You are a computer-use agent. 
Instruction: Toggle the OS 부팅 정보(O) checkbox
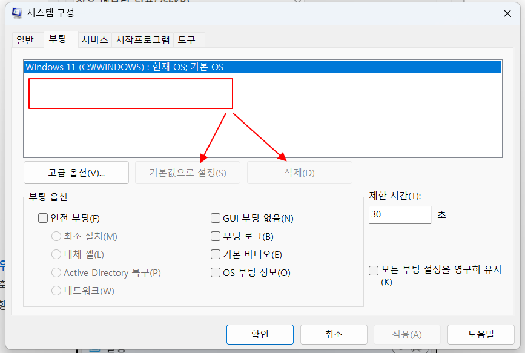click(216, 272)
